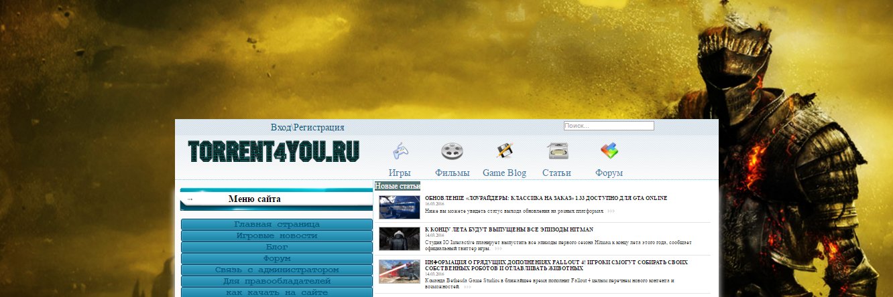Select Для правообладателей menu item

277,281
